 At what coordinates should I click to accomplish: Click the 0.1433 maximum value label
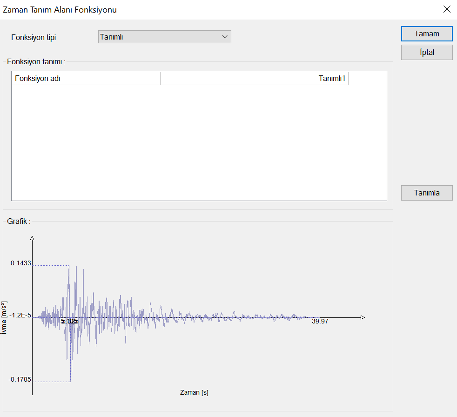pyautogui.click(x=21, y=263)
